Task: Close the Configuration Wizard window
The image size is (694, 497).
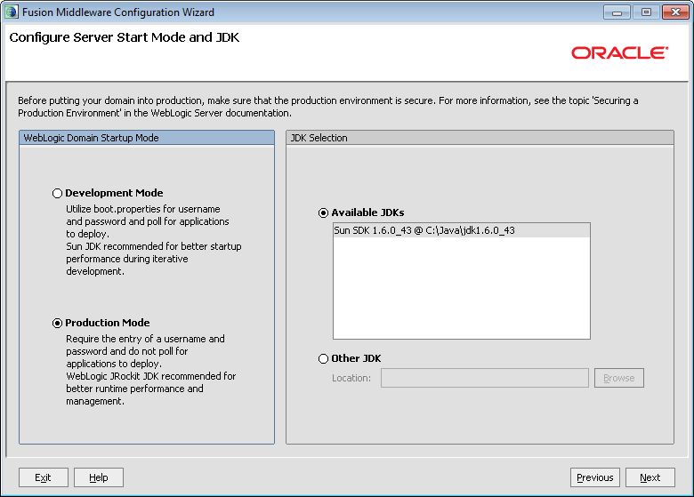Action: (x=675, y=12)
